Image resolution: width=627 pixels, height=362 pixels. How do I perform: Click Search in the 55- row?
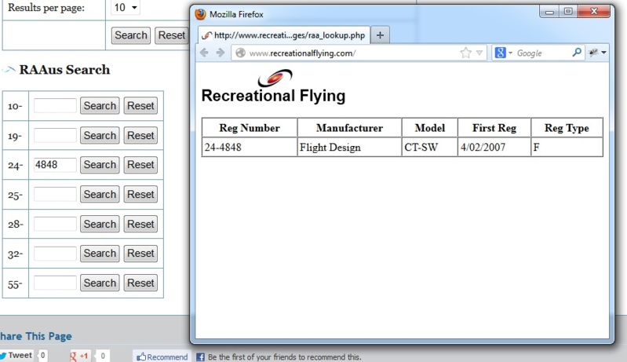(x=100, y=283)
